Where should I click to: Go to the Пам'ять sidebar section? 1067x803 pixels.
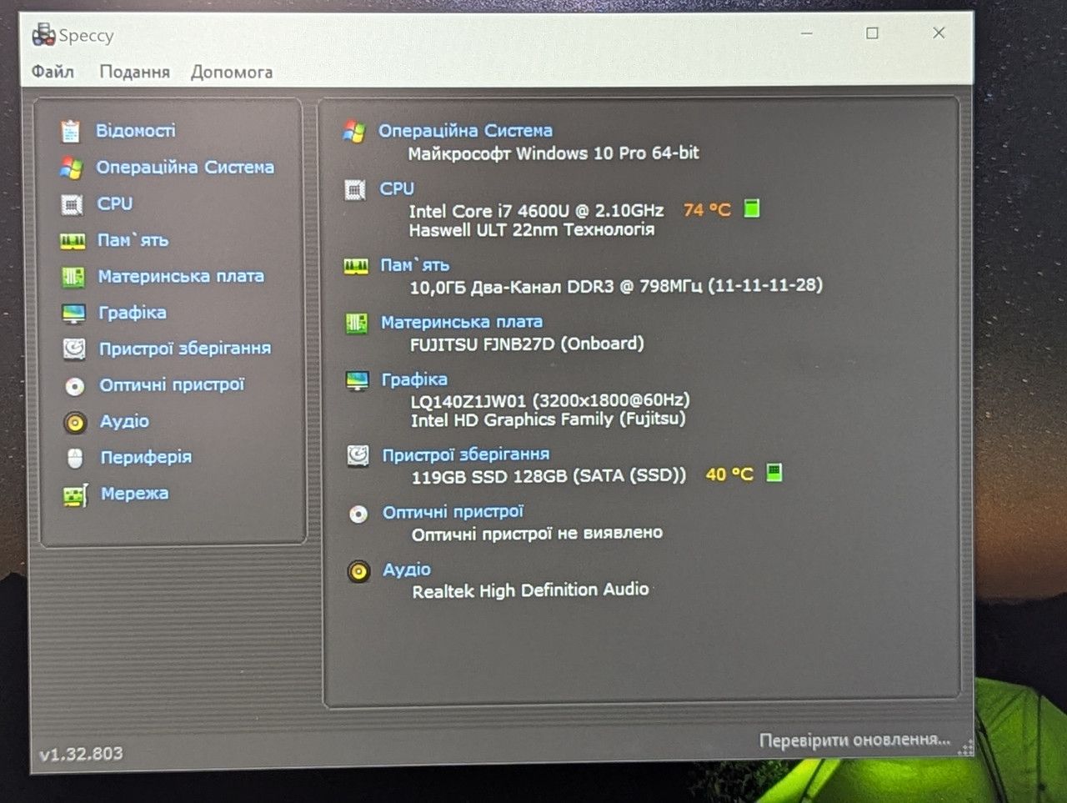pos(133,240)
